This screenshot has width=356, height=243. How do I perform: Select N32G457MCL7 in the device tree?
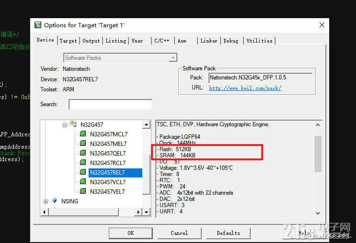[x=109, y=134]
